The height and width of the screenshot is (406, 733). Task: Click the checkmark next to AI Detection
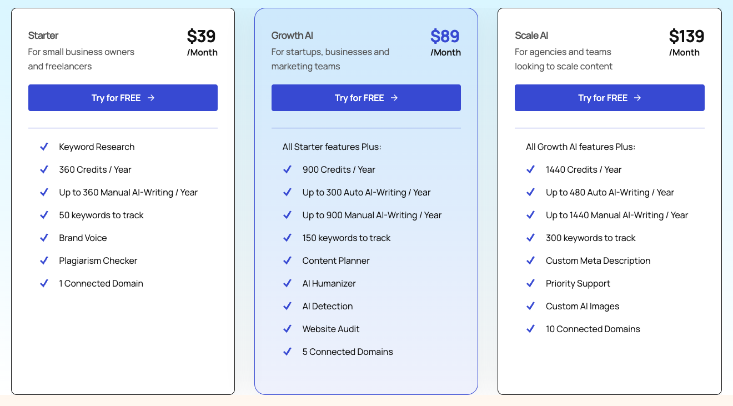click(x=287, y=306)
